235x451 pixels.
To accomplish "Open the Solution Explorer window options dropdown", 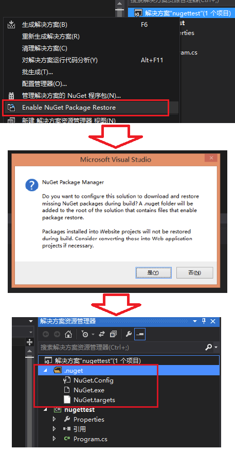I will 195,321.
